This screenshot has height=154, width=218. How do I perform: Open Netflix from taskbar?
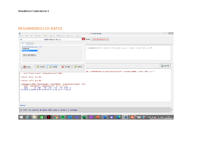click(49, 117)
